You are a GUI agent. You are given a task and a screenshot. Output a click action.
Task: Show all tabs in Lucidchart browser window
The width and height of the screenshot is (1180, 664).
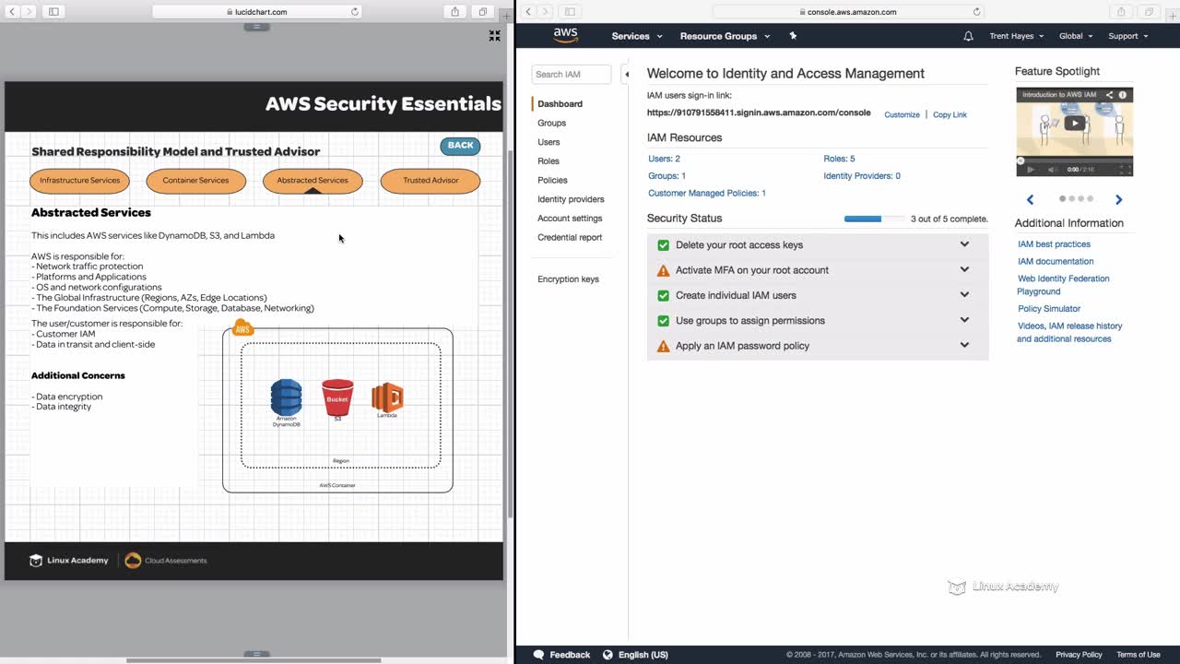point(482,12)
